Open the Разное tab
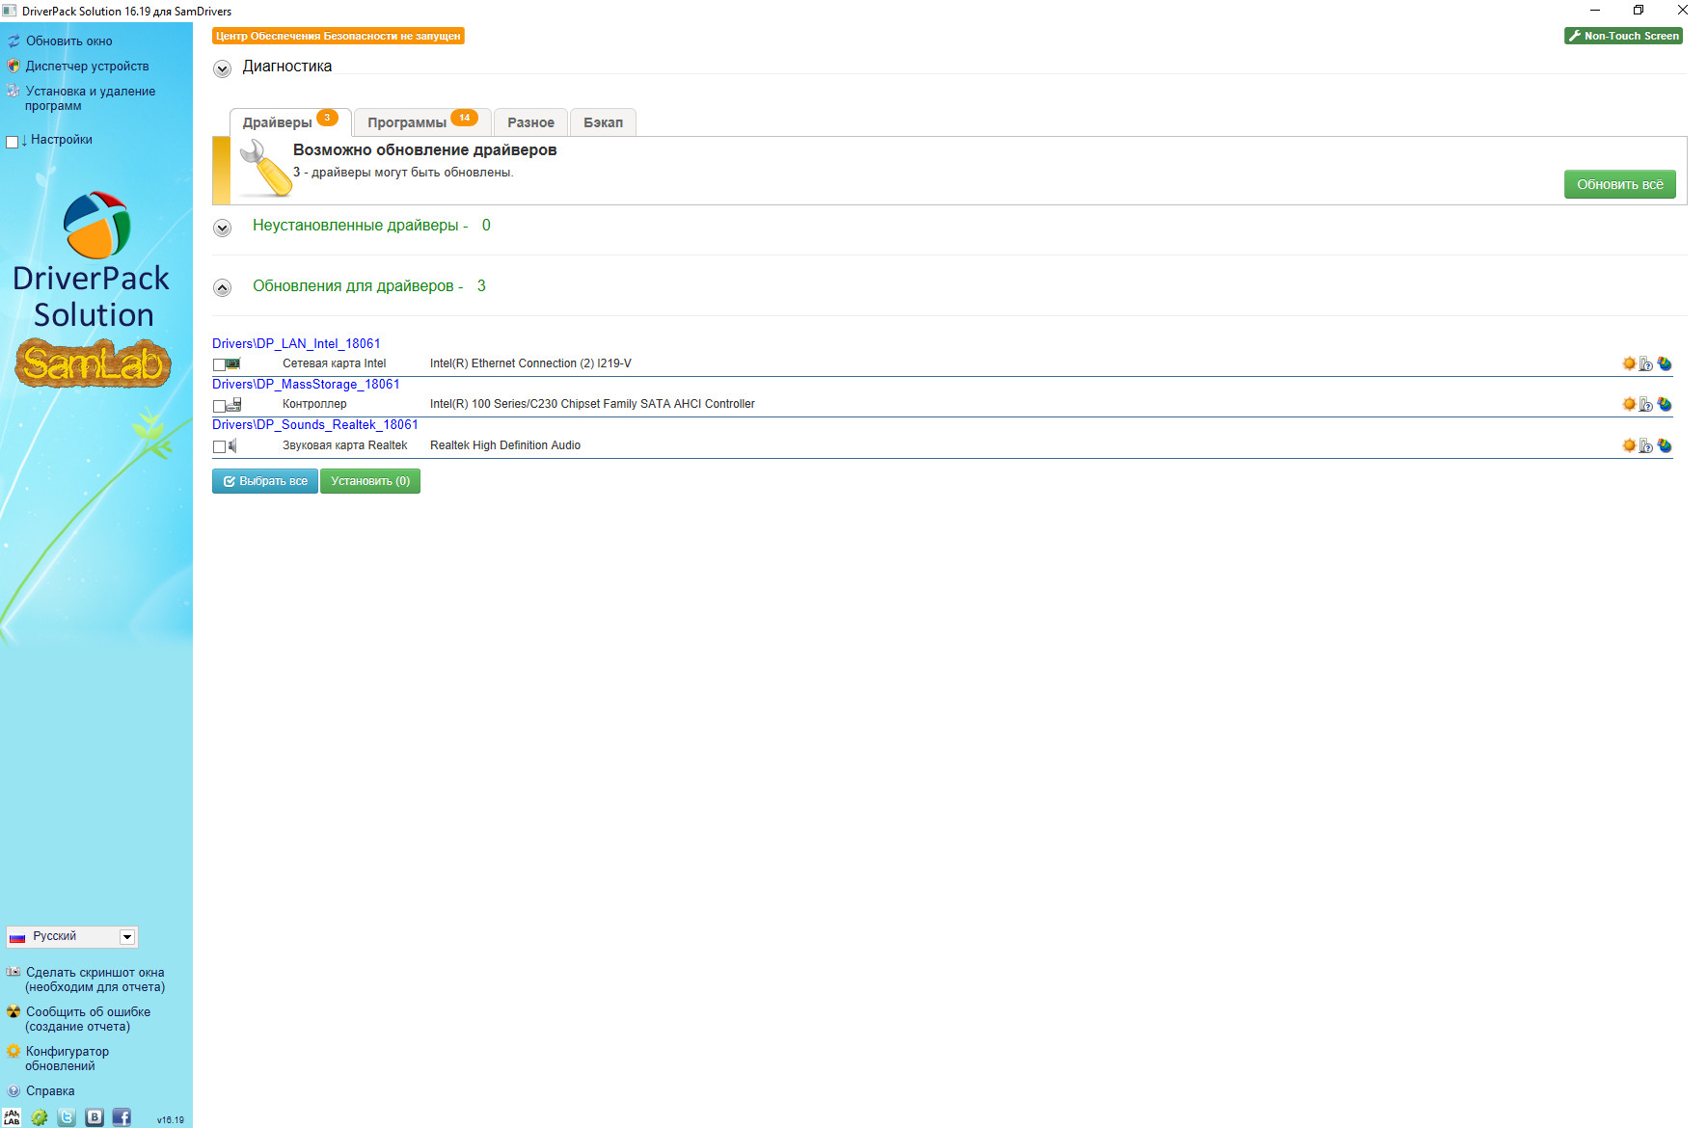 click(530, 122)
